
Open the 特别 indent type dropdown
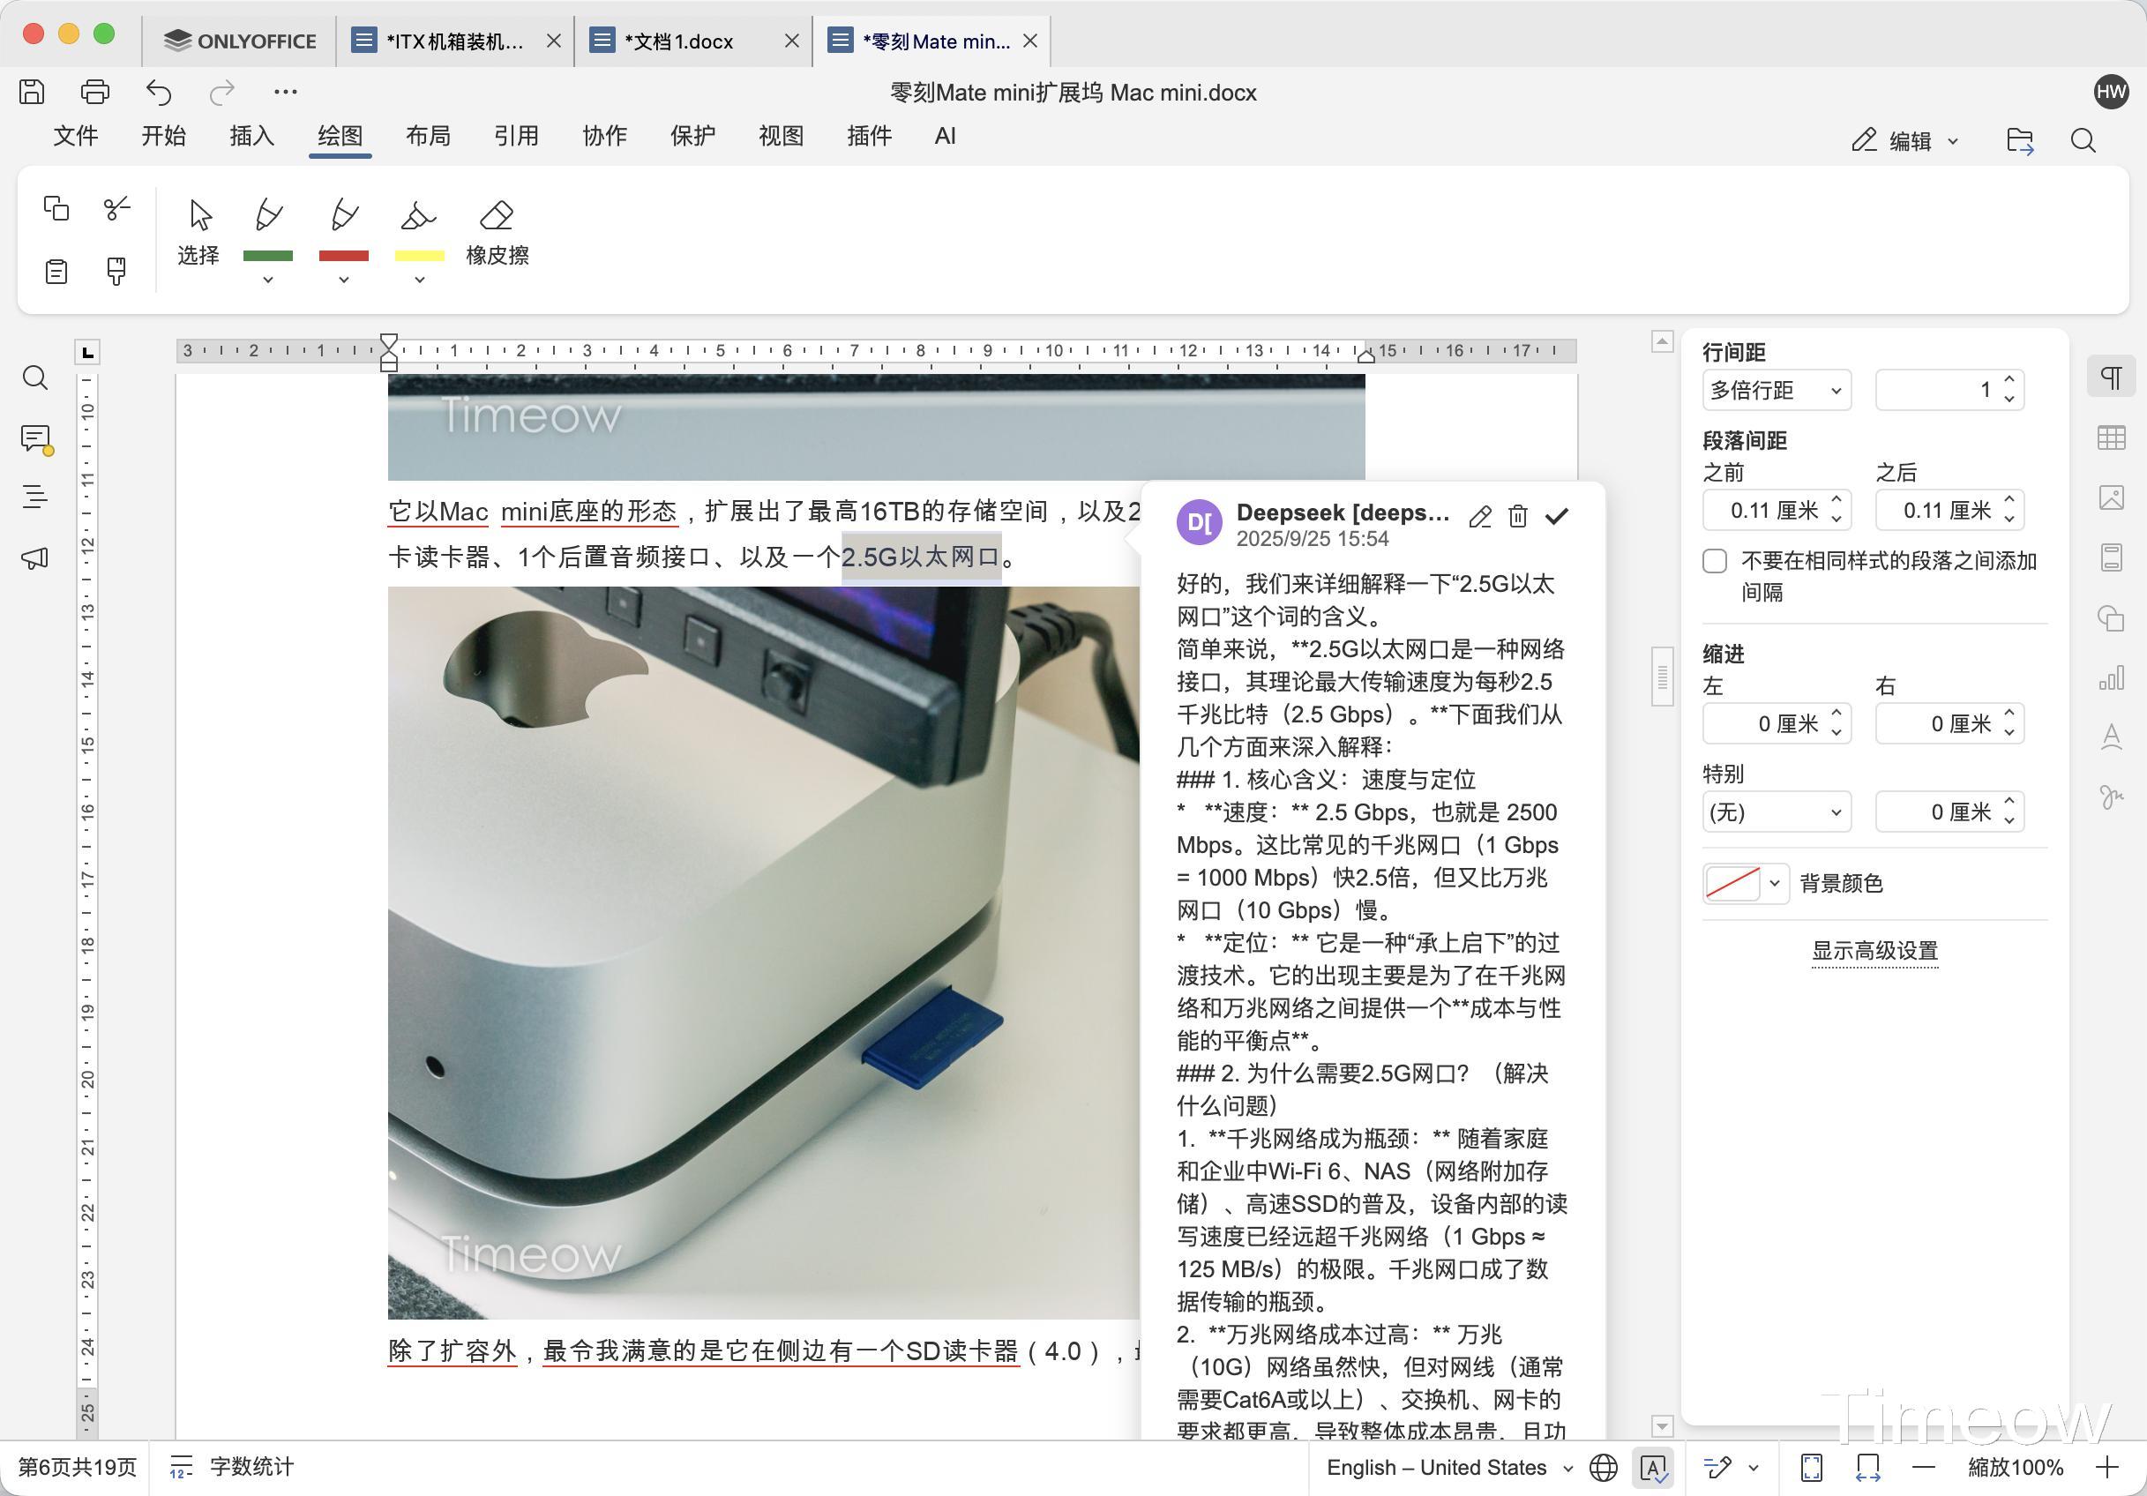point(1775,812)
